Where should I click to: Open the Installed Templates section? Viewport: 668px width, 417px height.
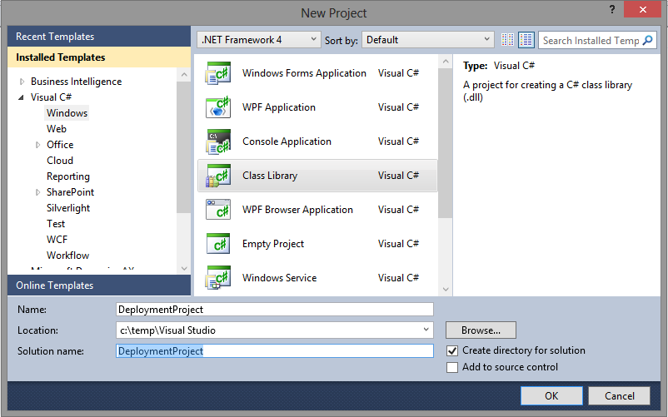(99, 57)
